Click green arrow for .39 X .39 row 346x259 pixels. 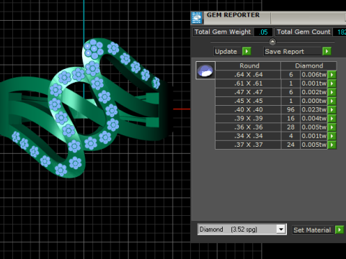click(x=332, y=119)
